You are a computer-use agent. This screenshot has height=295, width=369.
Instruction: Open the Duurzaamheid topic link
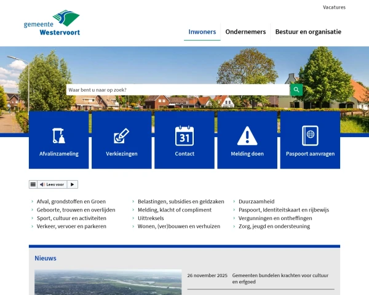(256, 201)
